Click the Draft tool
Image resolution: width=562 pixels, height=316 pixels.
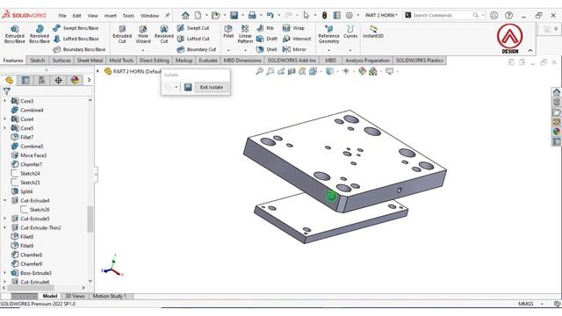coord(267,39)
